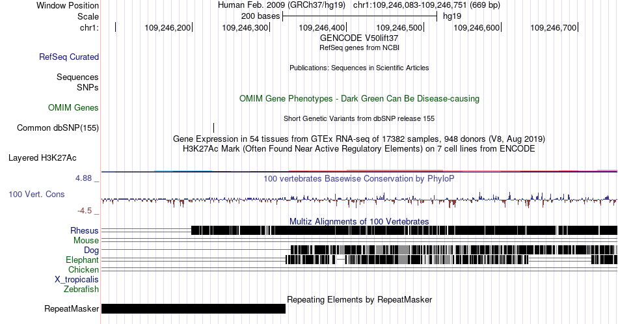Click the H3K27Ac Mark ENCODE track title
618x324 pixels.
pyautogui.click(x=359, y=148)
